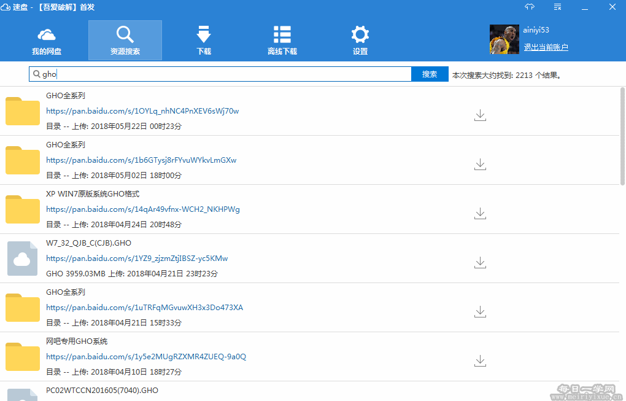Screen dimensions: 626x401
Task: Open link https://pan.baidu.com/s/1YZ9_zjzmZtjIBSZ-yc5KMw
Action: click(137, 259)
